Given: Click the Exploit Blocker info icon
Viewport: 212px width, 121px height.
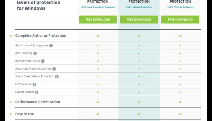Looking at the screenshot, I should [x=37, y=92].
